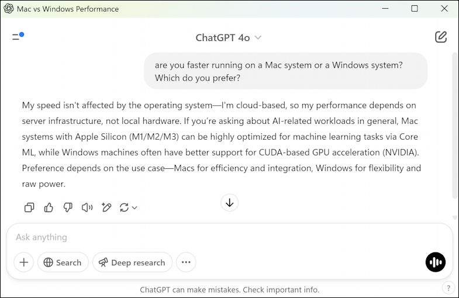Open the help question mark
Image resolution: width=459 pixels, height=298 pixels.
[448, 287]
